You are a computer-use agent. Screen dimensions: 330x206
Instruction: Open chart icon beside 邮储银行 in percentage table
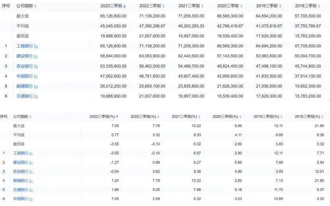click(31, 181)
